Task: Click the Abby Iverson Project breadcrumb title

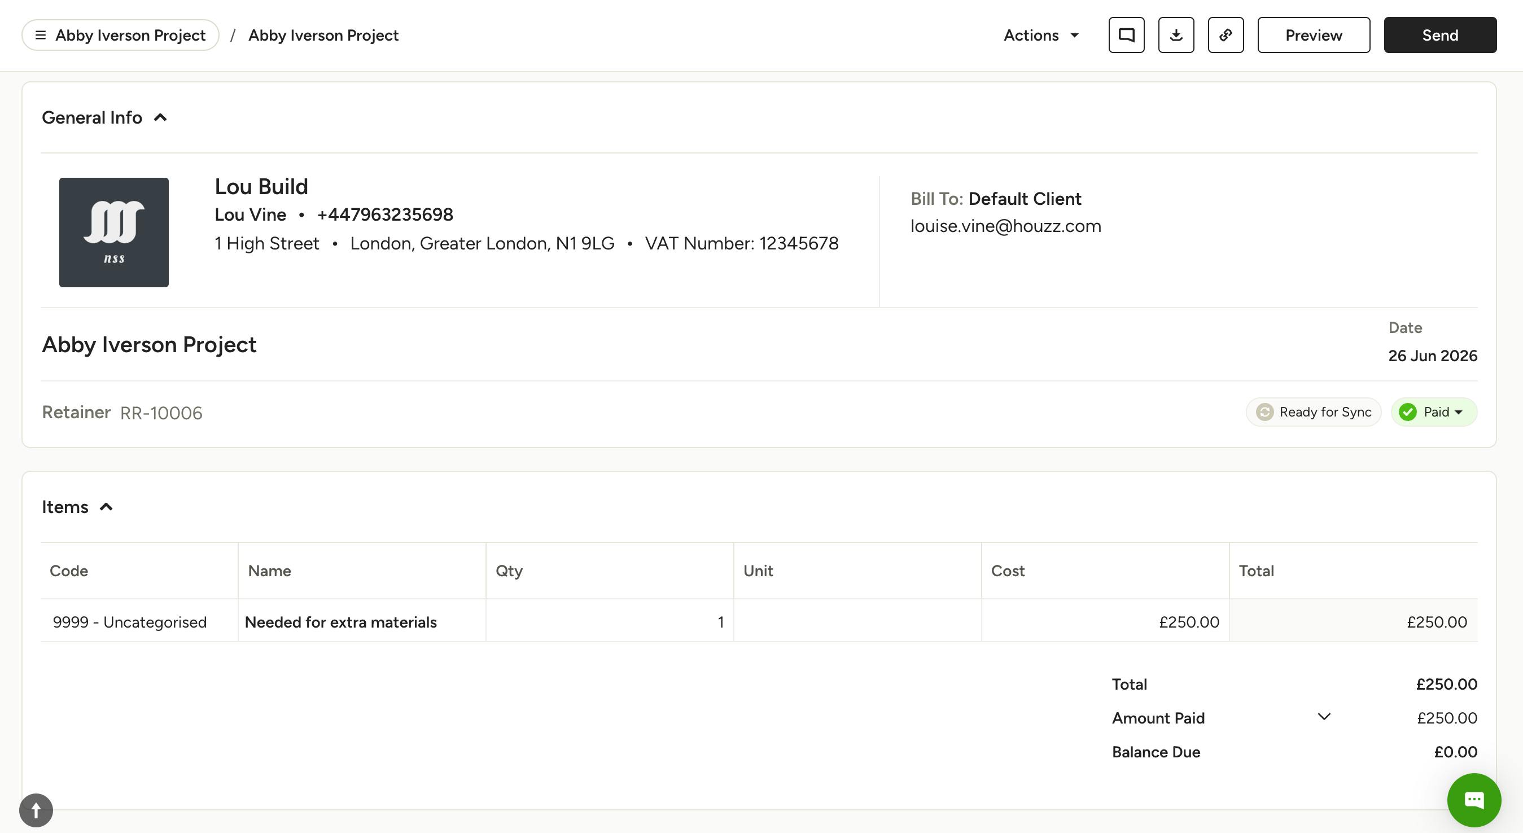Action: pos(323,35)
